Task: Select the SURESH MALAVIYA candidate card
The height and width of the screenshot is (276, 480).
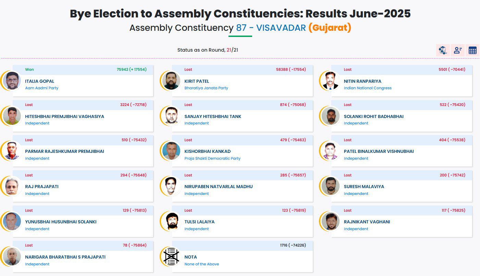Action: (402, 186)
